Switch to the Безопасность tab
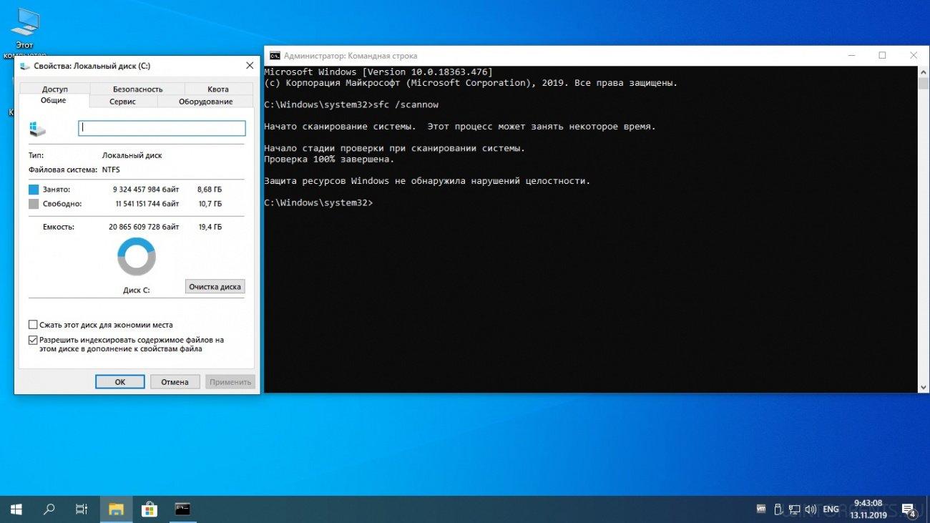930x523 pixels. [x=137, y=89]
